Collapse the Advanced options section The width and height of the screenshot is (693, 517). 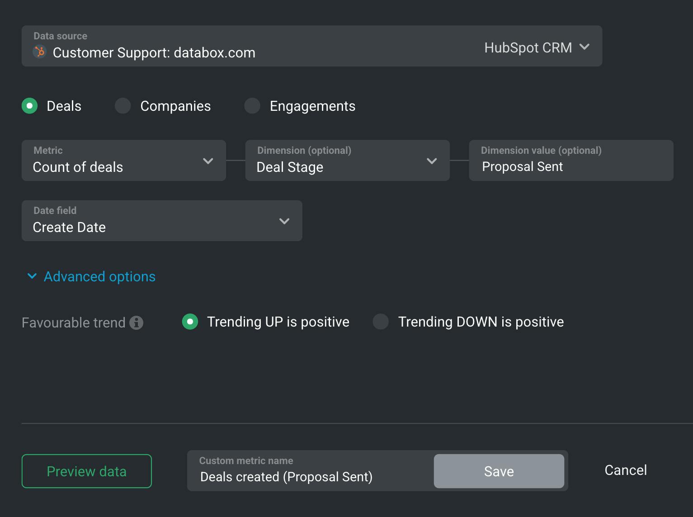tap(99, 276)
